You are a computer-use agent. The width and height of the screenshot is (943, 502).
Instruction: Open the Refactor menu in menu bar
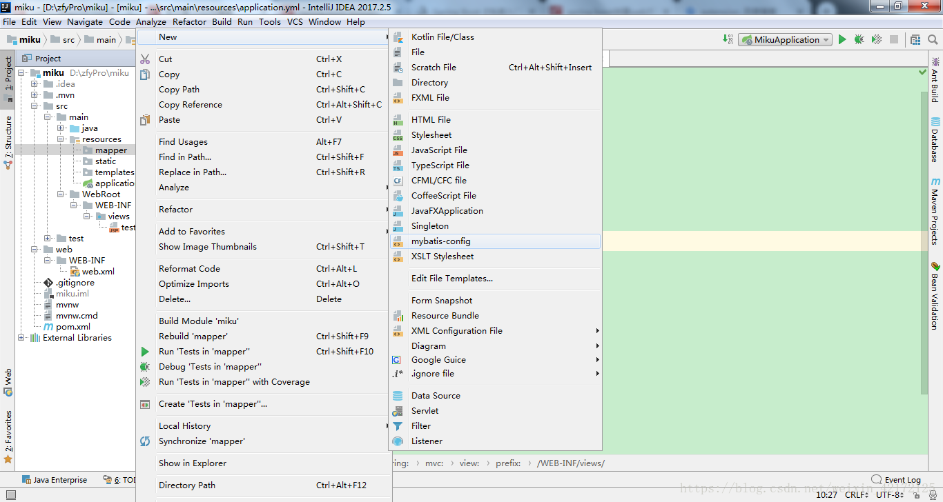[189, 21]
